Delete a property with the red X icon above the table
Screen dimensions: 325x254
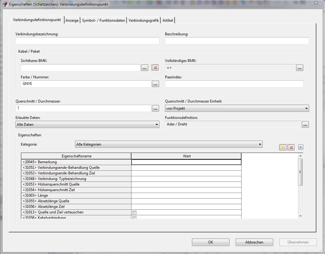[x=291, y=147]
